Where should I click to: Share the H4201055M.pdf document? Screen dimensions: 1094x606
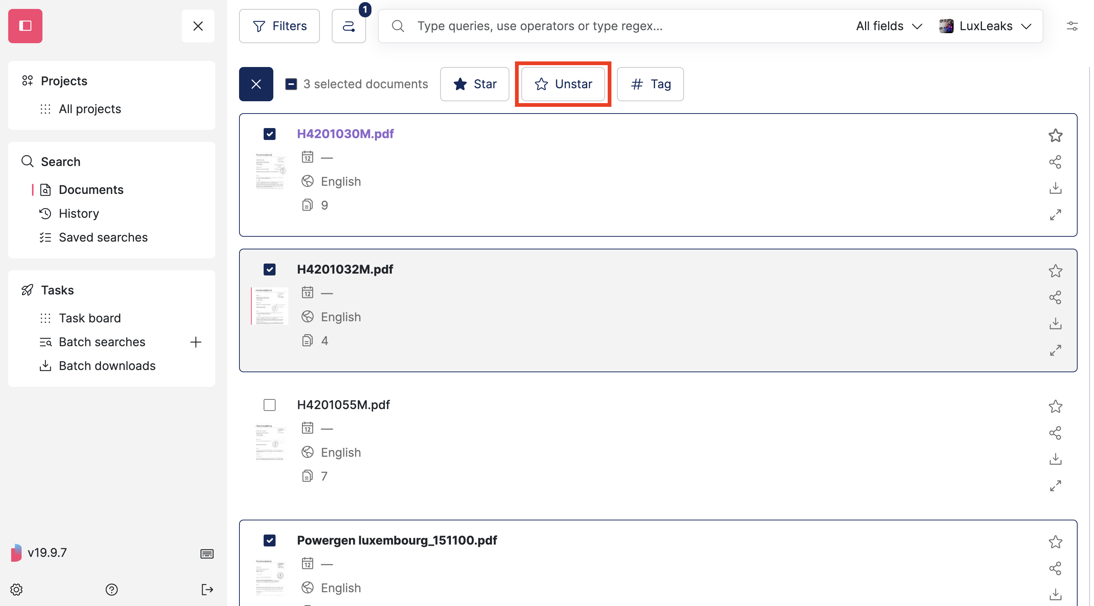point(1055,433)
